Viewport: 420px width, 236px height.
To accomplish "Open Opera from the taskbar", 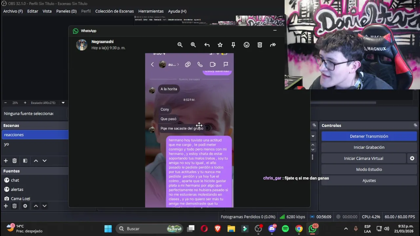I will [x=204, y=229].
